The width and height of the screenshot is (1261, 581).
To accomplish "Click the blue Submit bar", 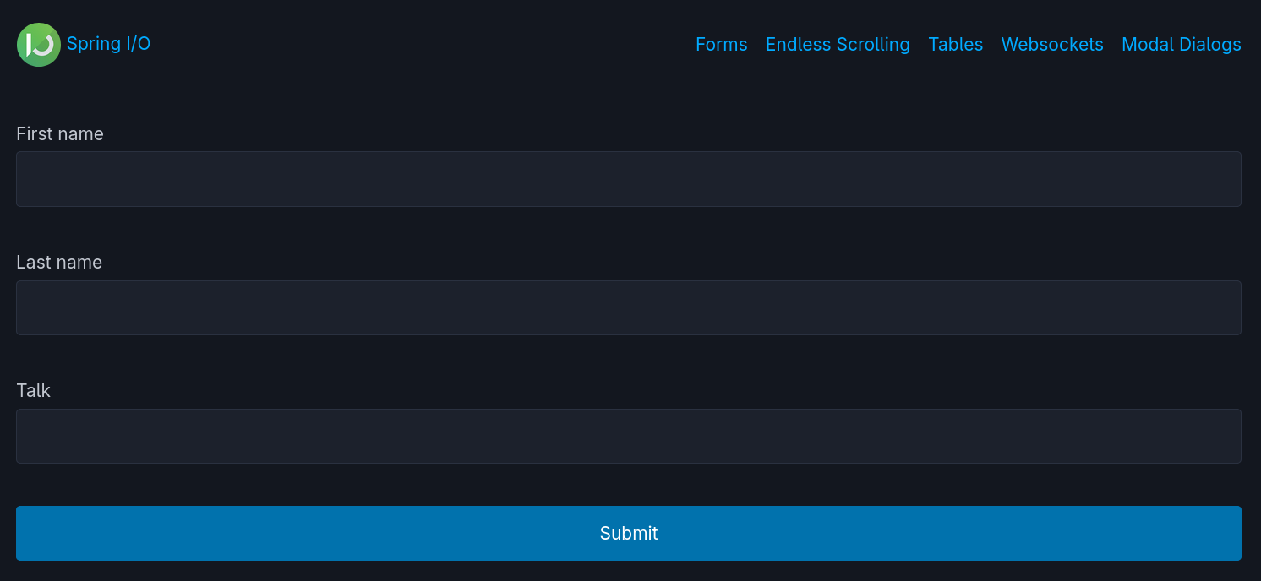I will [629, 533].
